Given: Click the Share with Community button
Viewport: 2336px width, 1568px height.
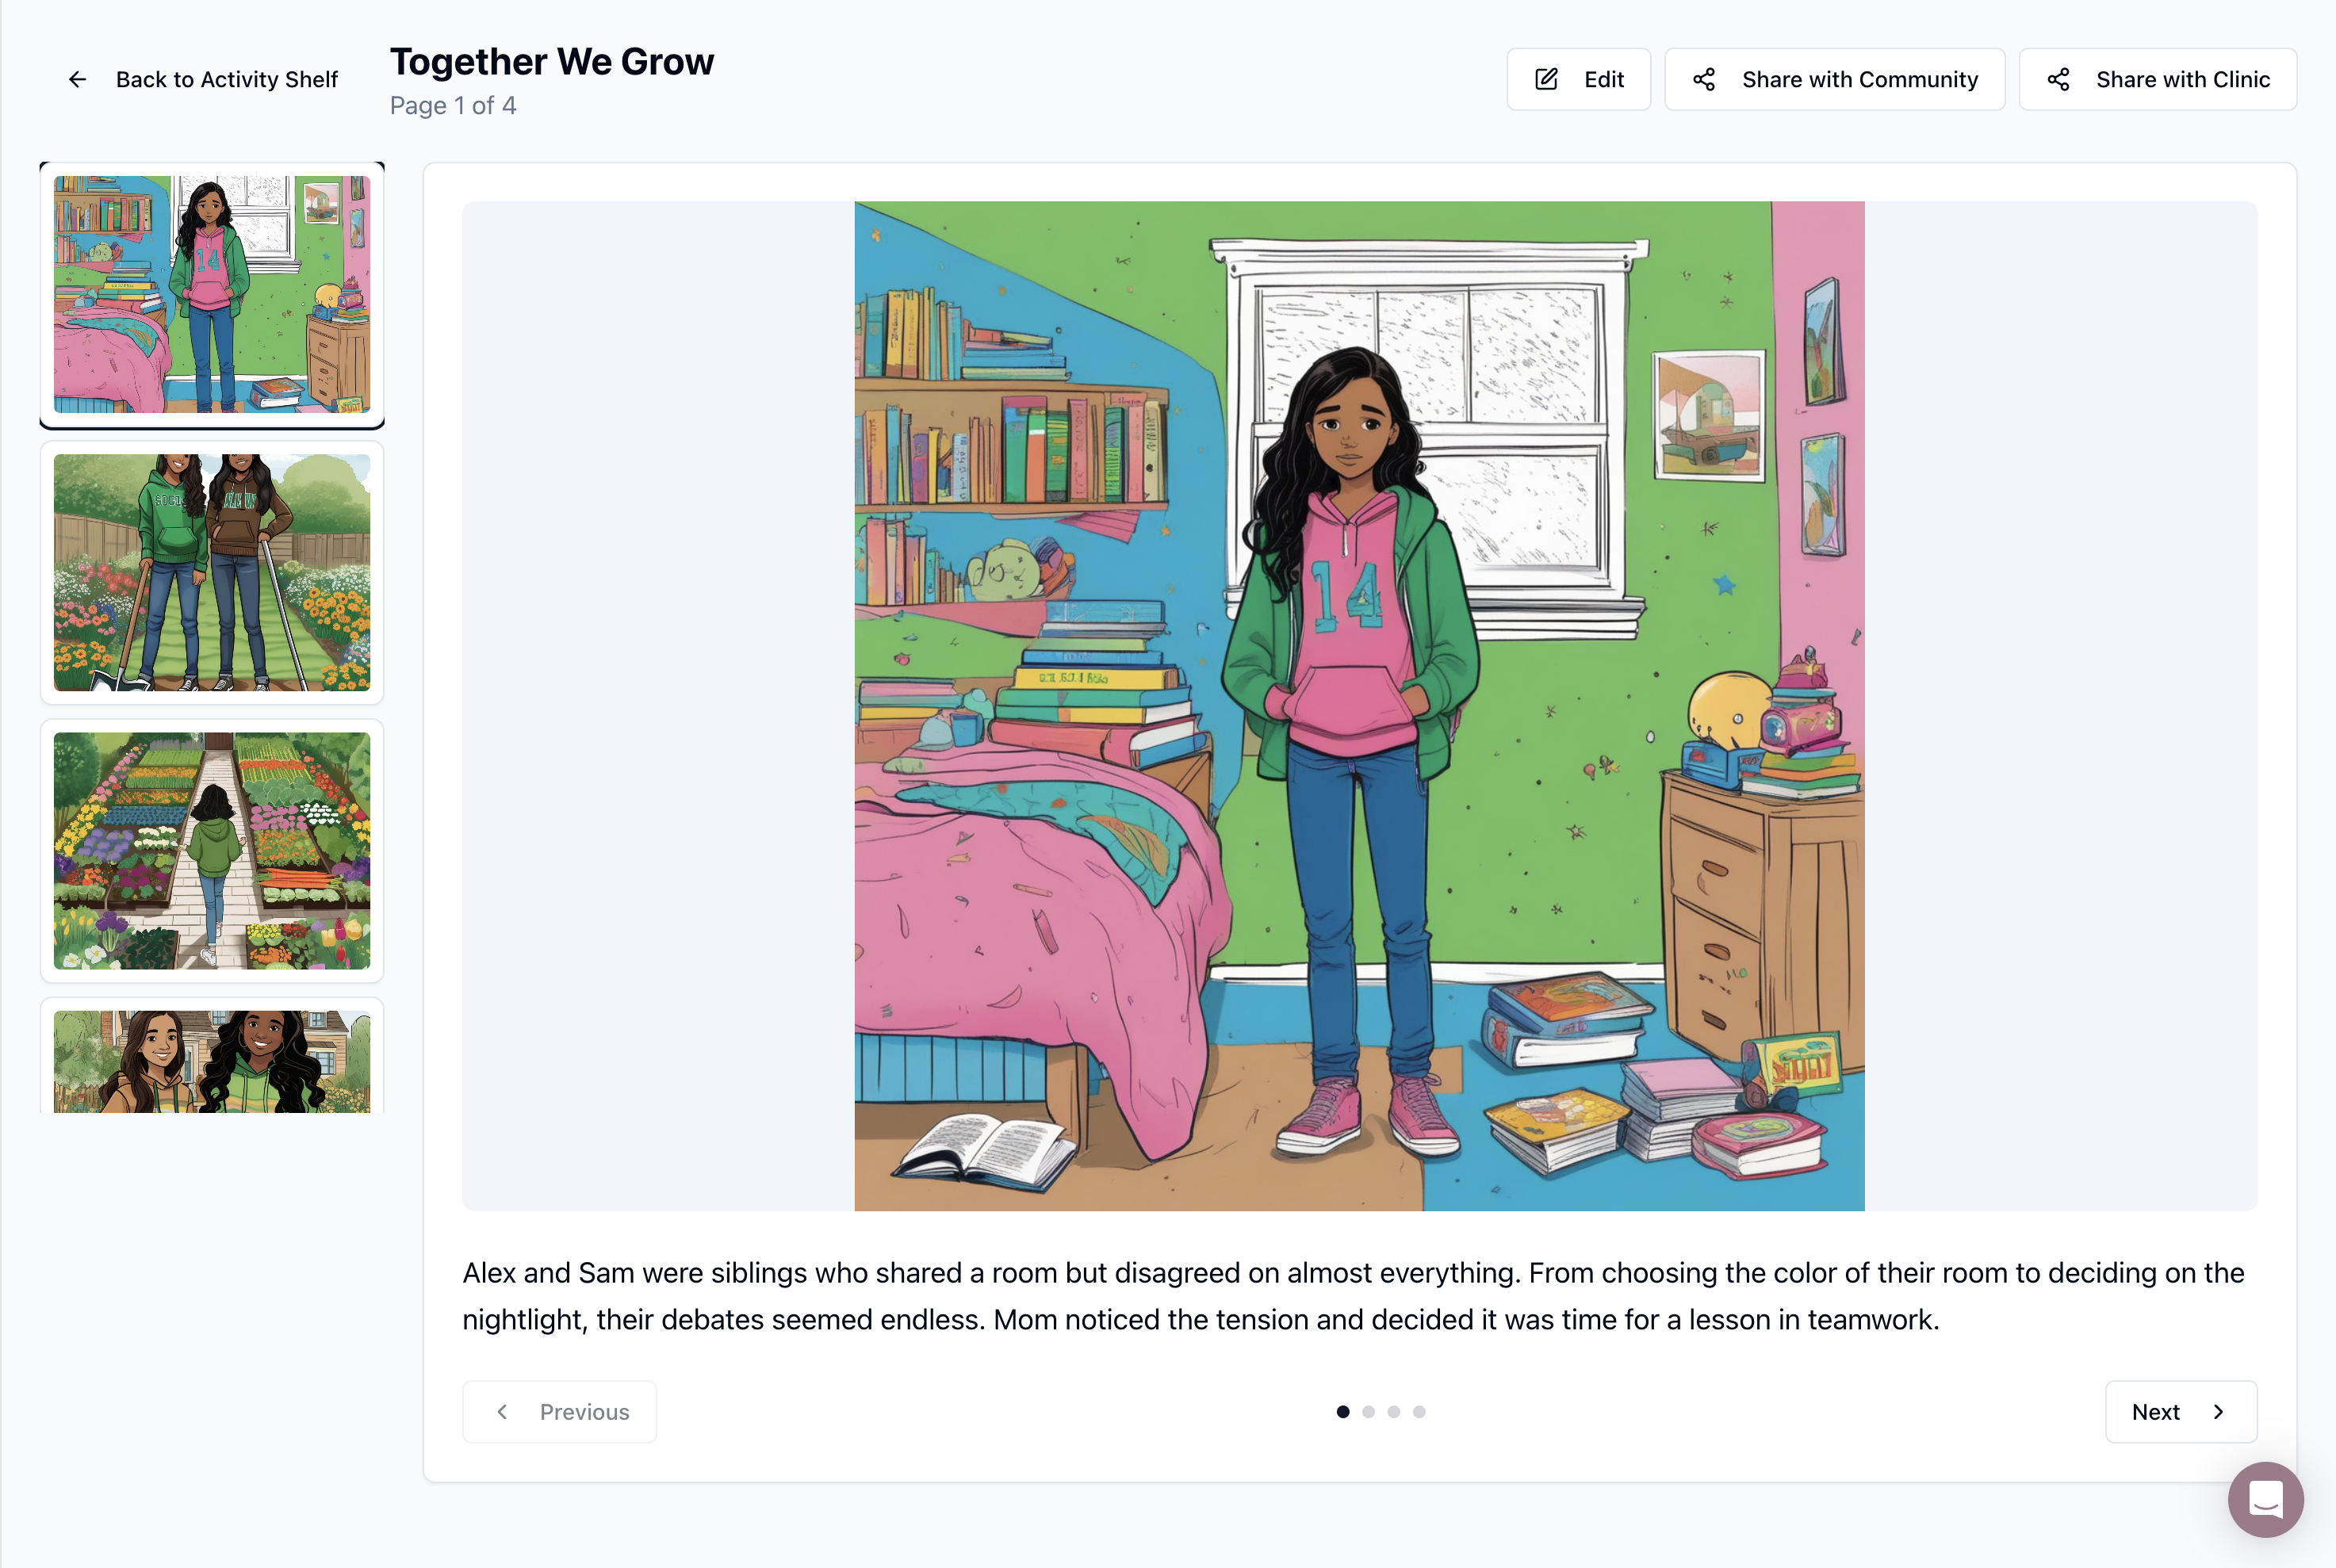Looking at the screenshot, I should (x=1834, y=79).
